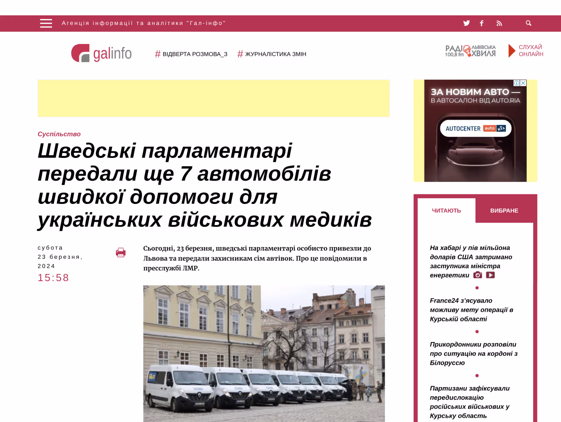This screenshot has height=422, width=561.
Task: Click AUTOCENTER button in ad
Action: tap(476, 129)
